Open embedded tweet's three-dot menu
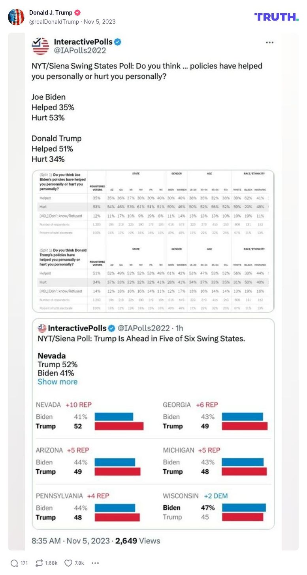Viewport: 307px width, 575px height. click(x=269, y=43)
